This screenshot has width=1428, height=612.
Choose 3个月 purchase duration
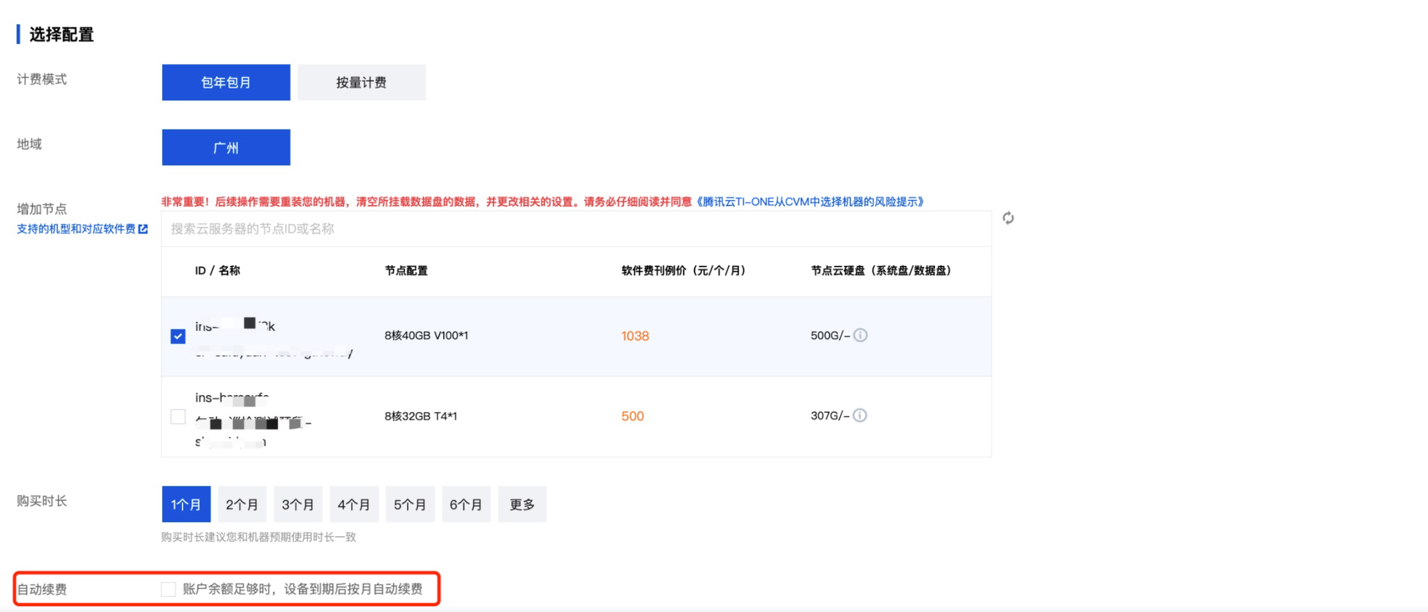click(x=298, y=504)
